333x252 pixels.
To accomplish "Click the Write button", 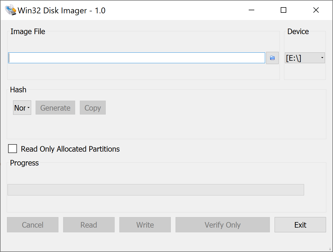I will point(145,225).
